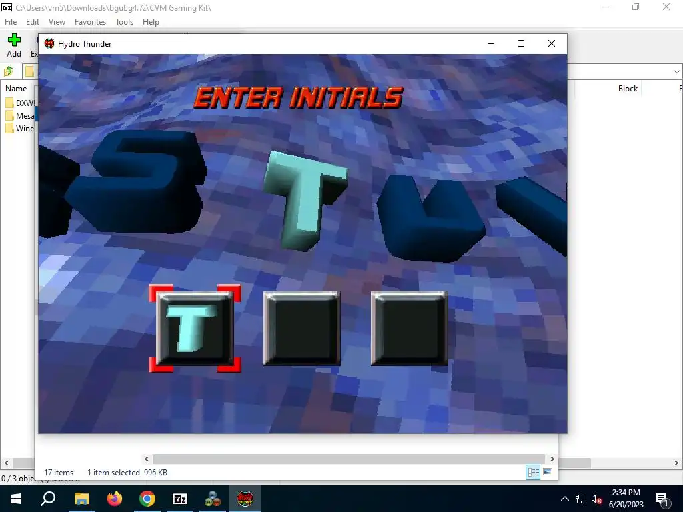
Task: Select the first initials box with T
Action: coord(195,328)
